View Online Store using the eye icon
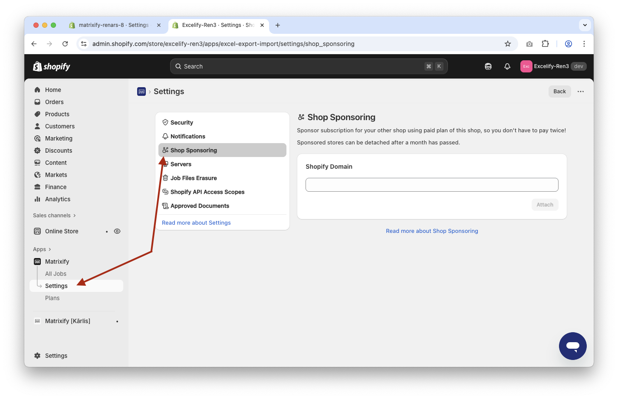This screenshot has height=399, width=618. (x=117, y=231)
